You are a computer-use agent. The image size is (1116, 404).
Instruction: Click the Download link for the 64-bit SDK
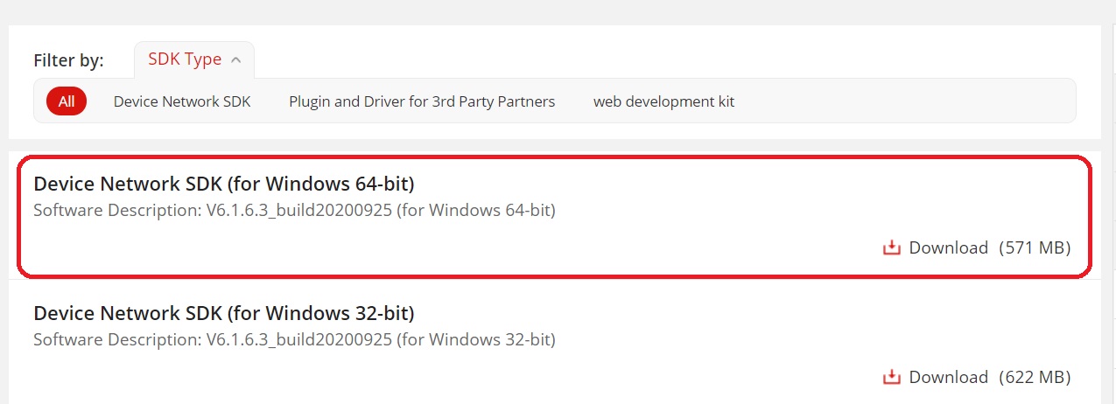[948, 248]
